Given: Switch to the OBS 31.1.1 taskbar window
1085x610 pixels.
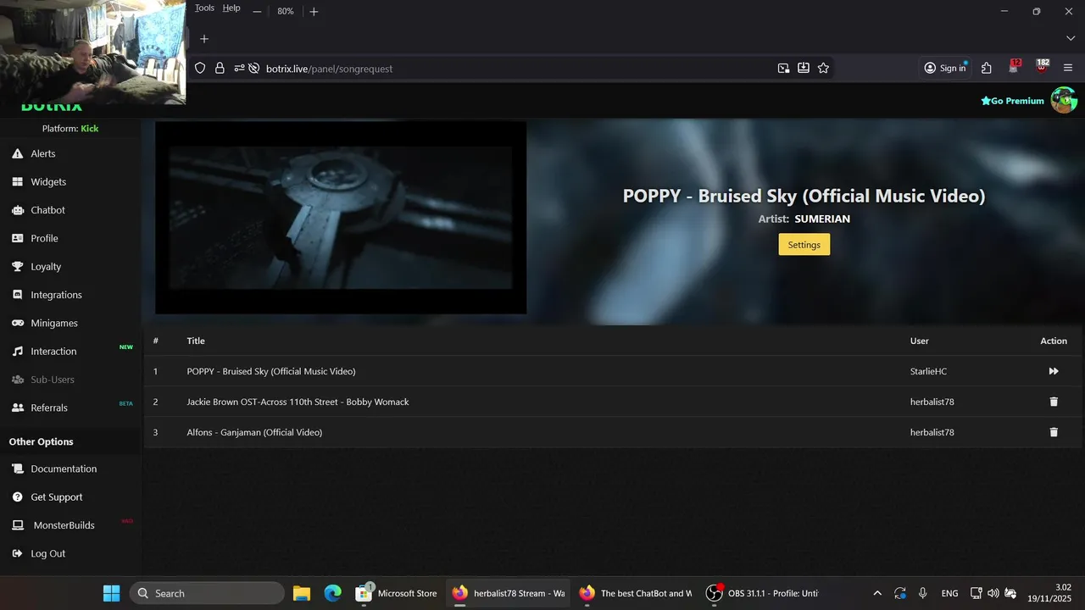Looking at the screenshot, I should (763, 593).
